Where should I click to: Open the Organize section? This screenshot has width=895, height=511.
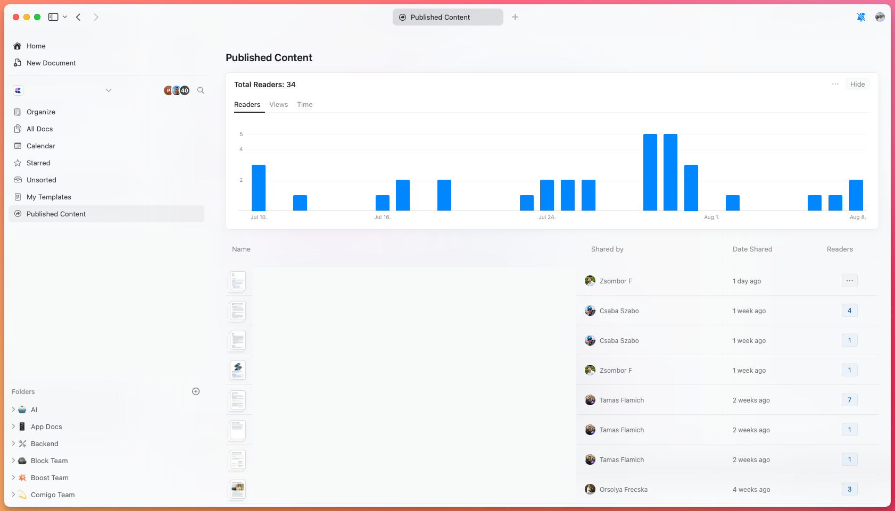[x=40, y=112]
